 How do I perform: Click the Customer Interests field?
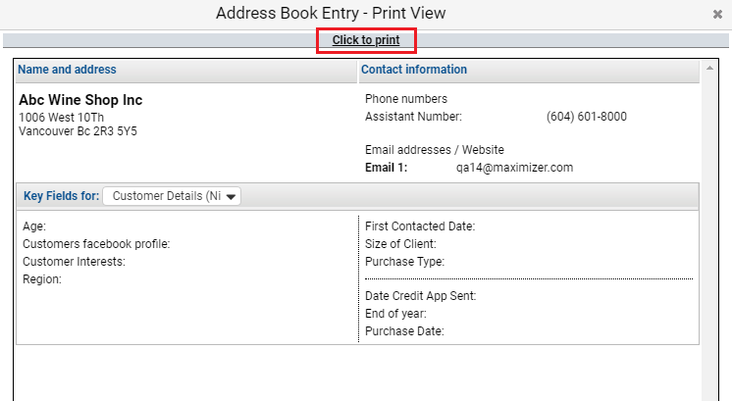coord(74,262)
